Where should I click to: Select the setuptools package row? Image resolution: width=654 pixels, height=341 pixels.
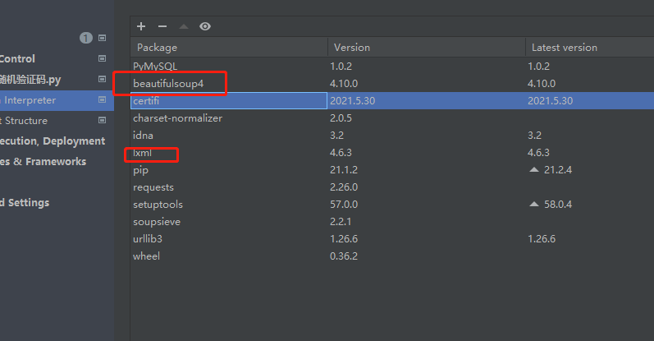[x=392, y=205]
